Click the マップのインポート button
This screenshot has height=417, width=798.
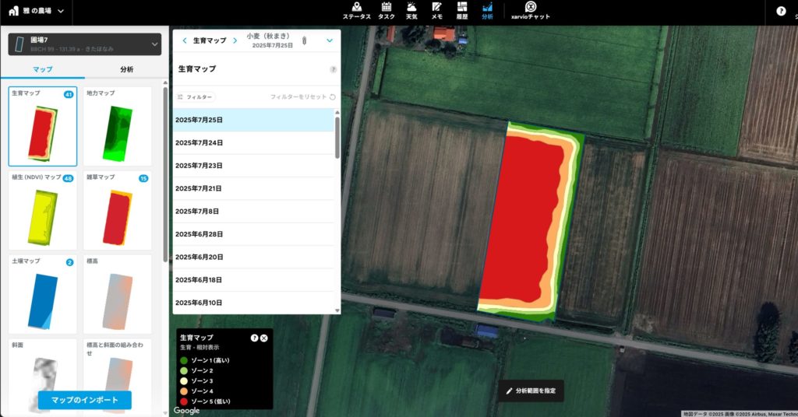point(85,400)
